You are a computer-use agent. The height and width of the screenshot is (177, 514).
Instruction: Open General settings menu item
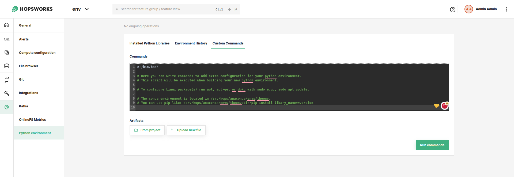click(39, 25)
